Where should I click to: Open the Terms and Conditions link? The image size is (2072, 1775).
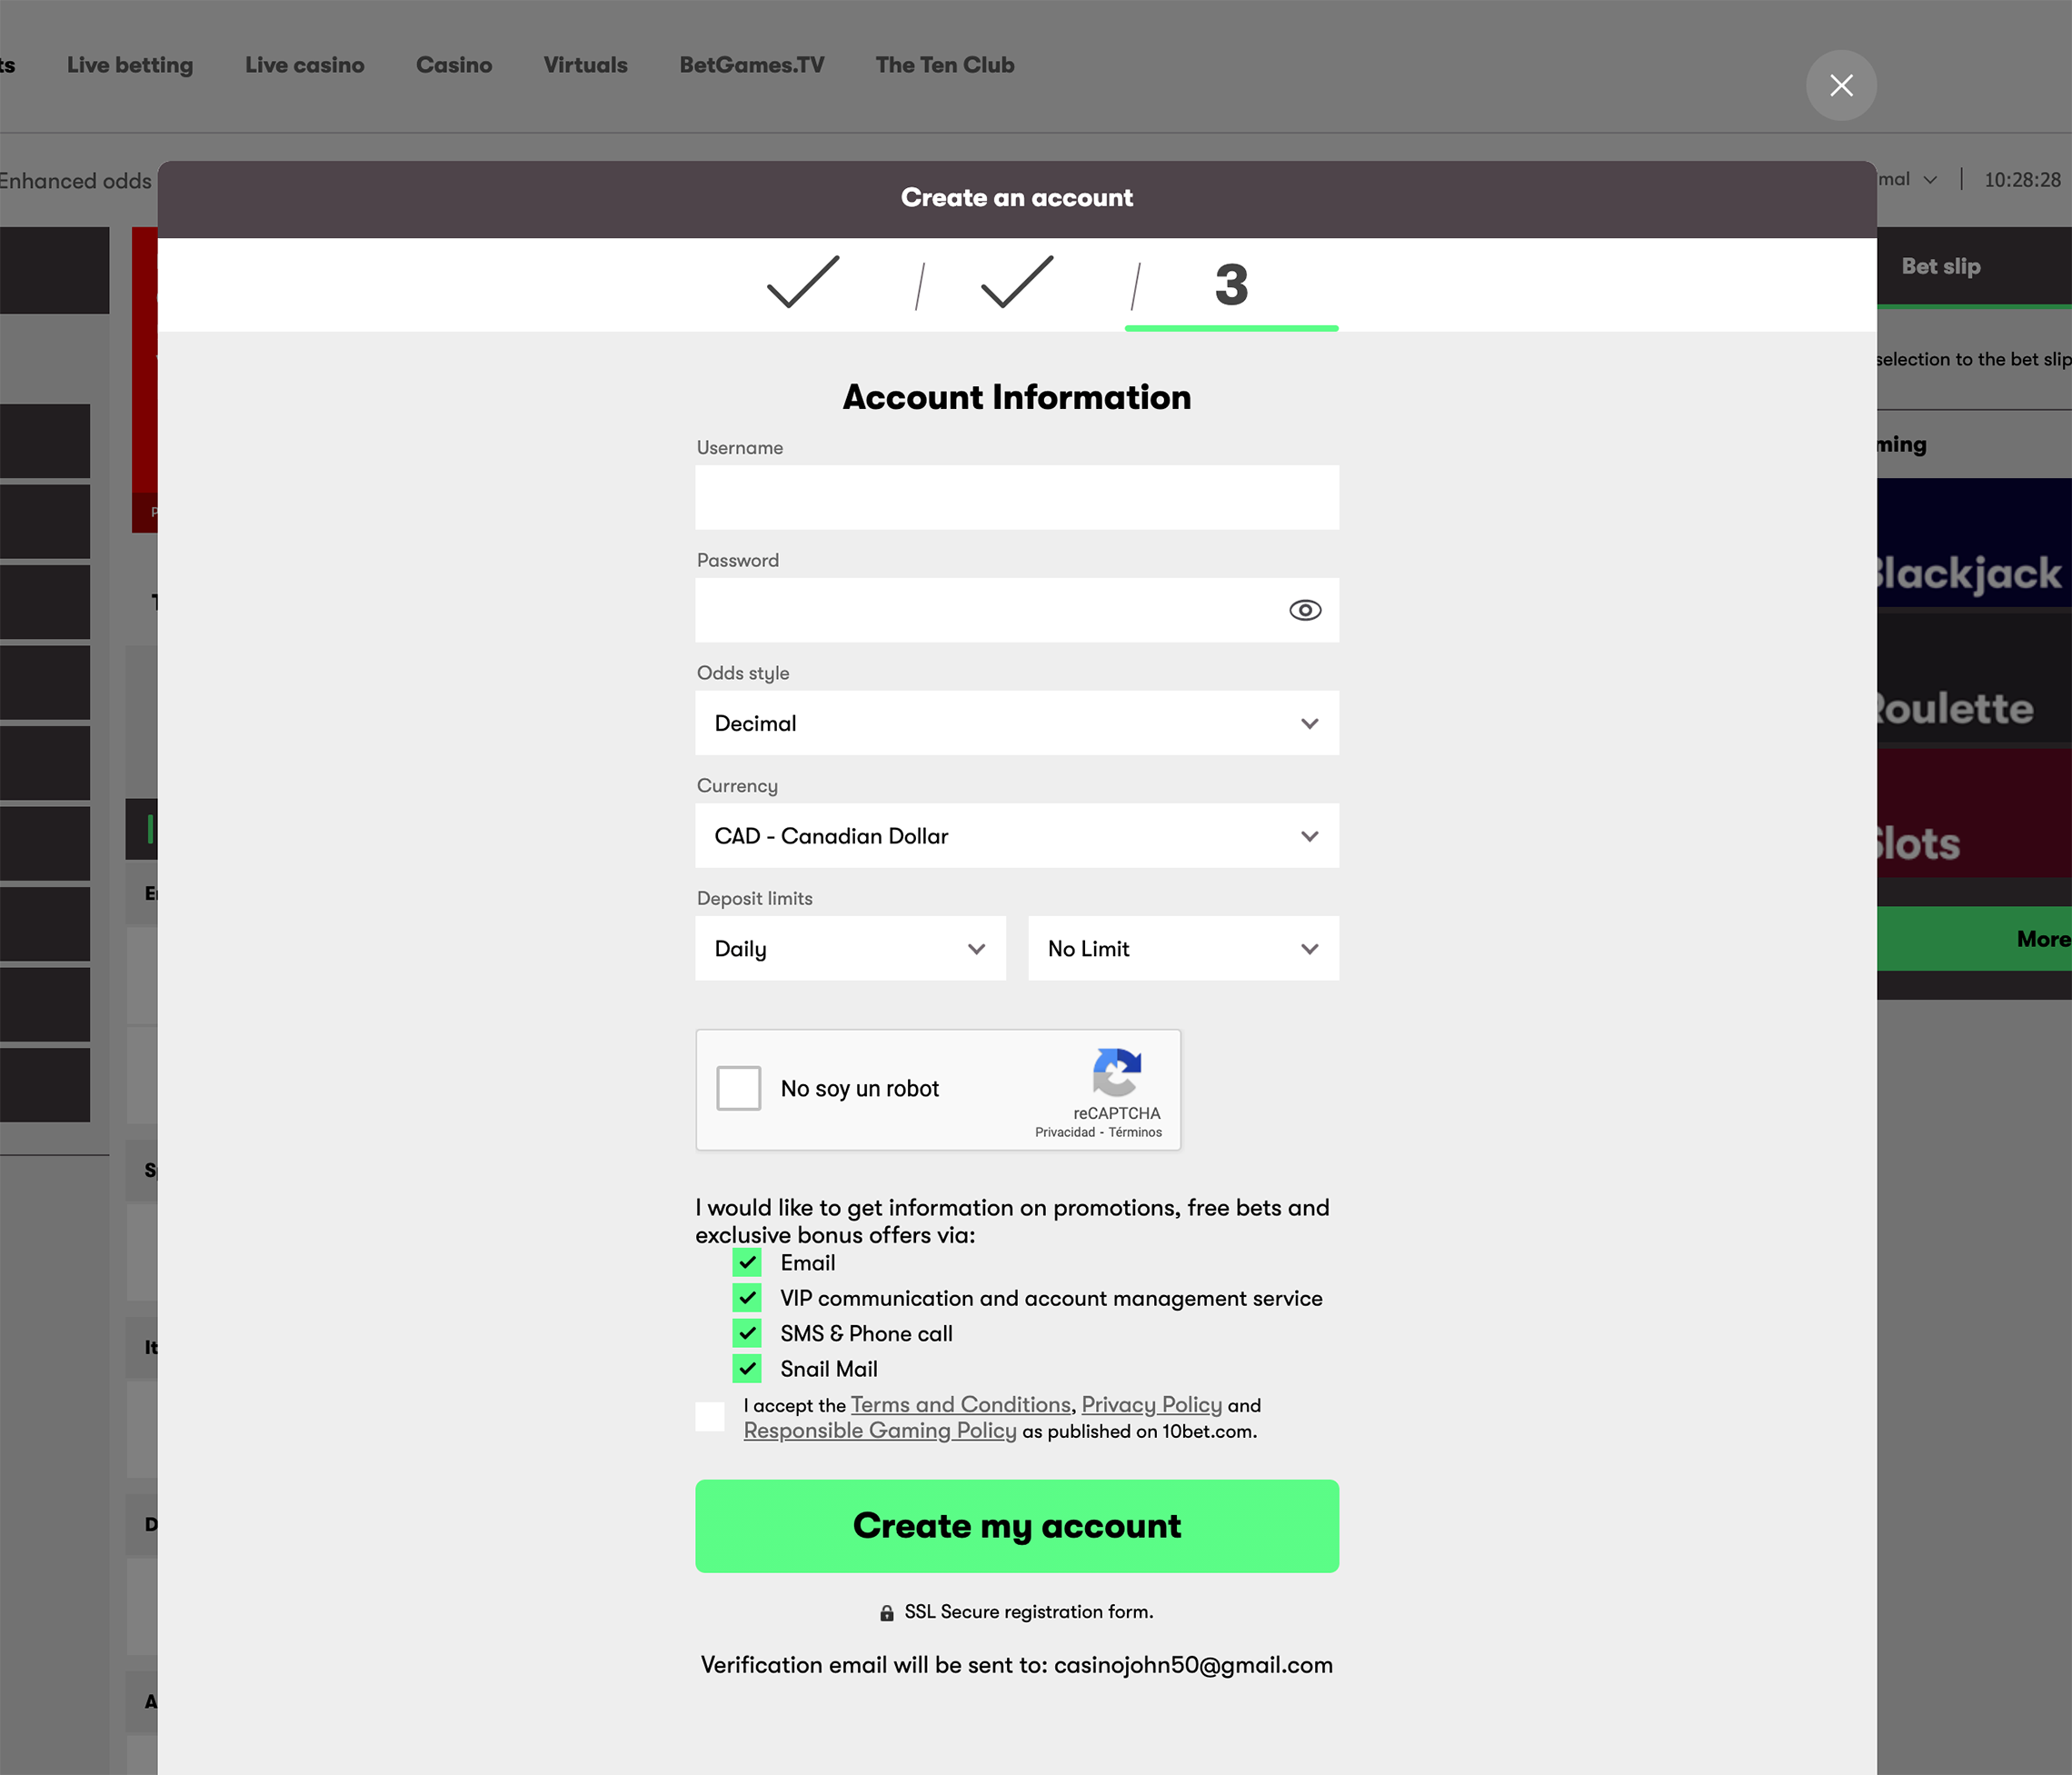961,1405
